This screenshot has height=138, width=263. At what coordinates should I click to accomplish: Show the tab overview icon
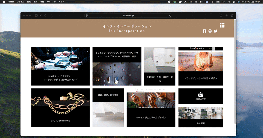(x=232, y=15)
